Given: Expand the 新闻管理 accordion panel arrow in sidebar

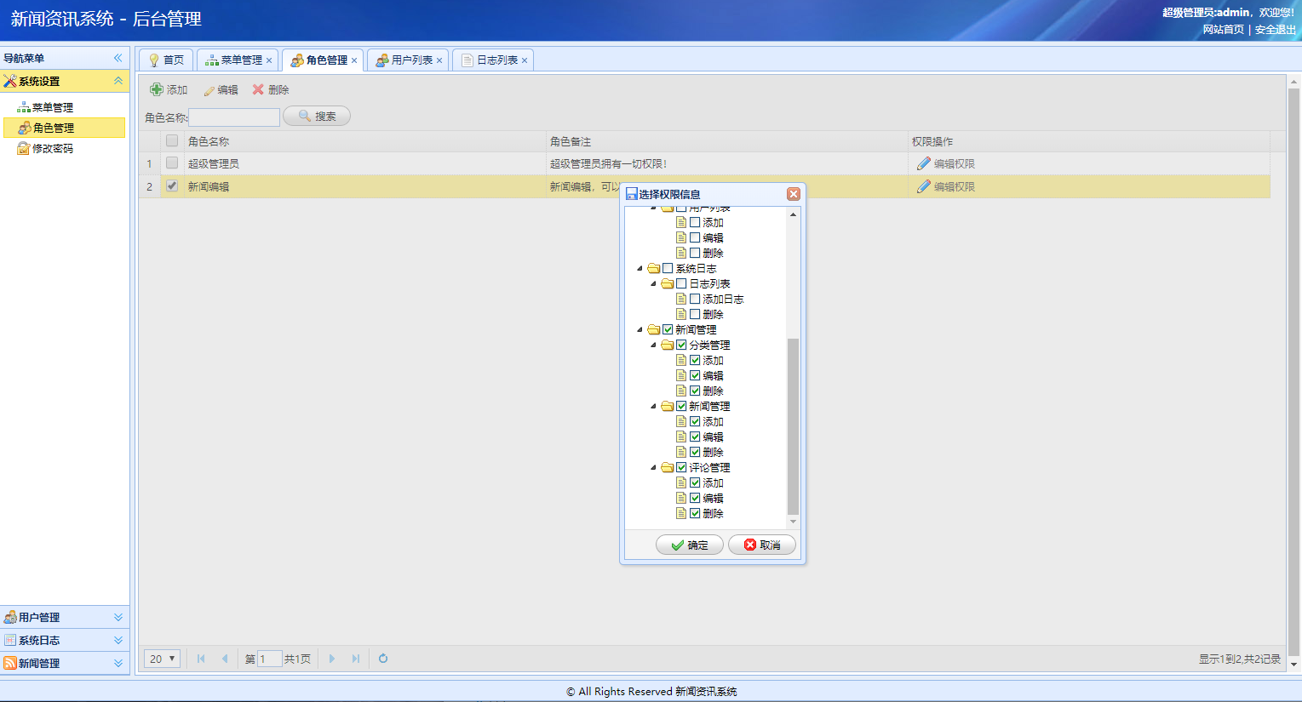Looking at the screenshot, I should [x=118, y=663].
